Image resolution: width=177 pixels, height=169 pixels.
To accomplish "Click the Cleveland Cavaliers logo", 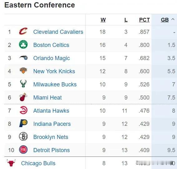I will 23,31.
